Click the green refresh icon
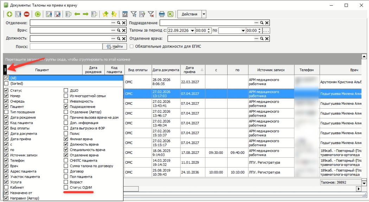This screenshot has width=369, height=202. [x=38, y=14]
